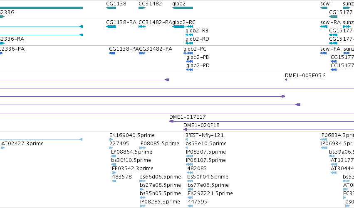Select BAC clone DME1-017E17 label
The image size is (354, 208).
(187, 117)
